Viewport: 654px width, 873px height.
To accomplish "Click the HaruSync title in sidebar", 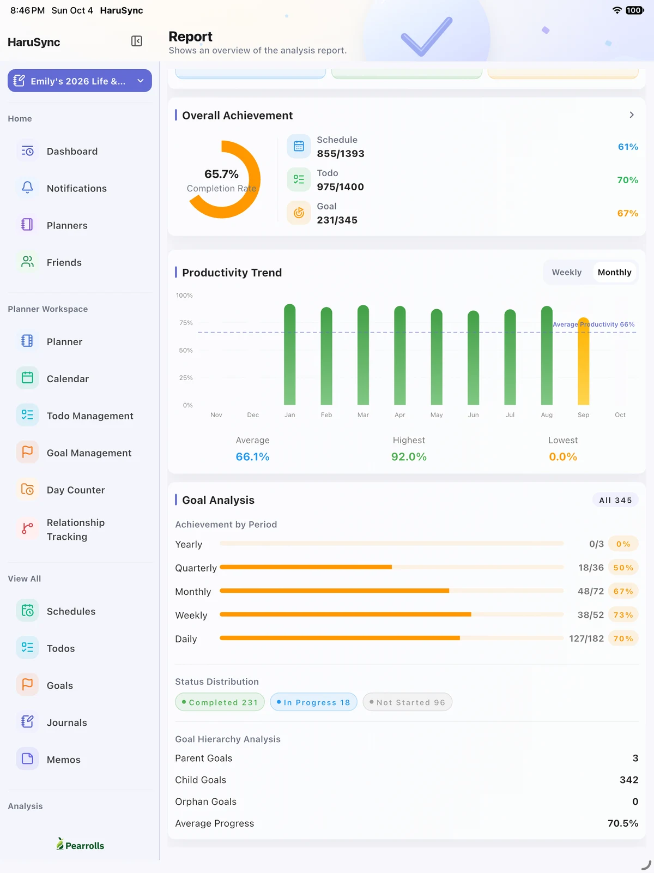I will point(34,42).
